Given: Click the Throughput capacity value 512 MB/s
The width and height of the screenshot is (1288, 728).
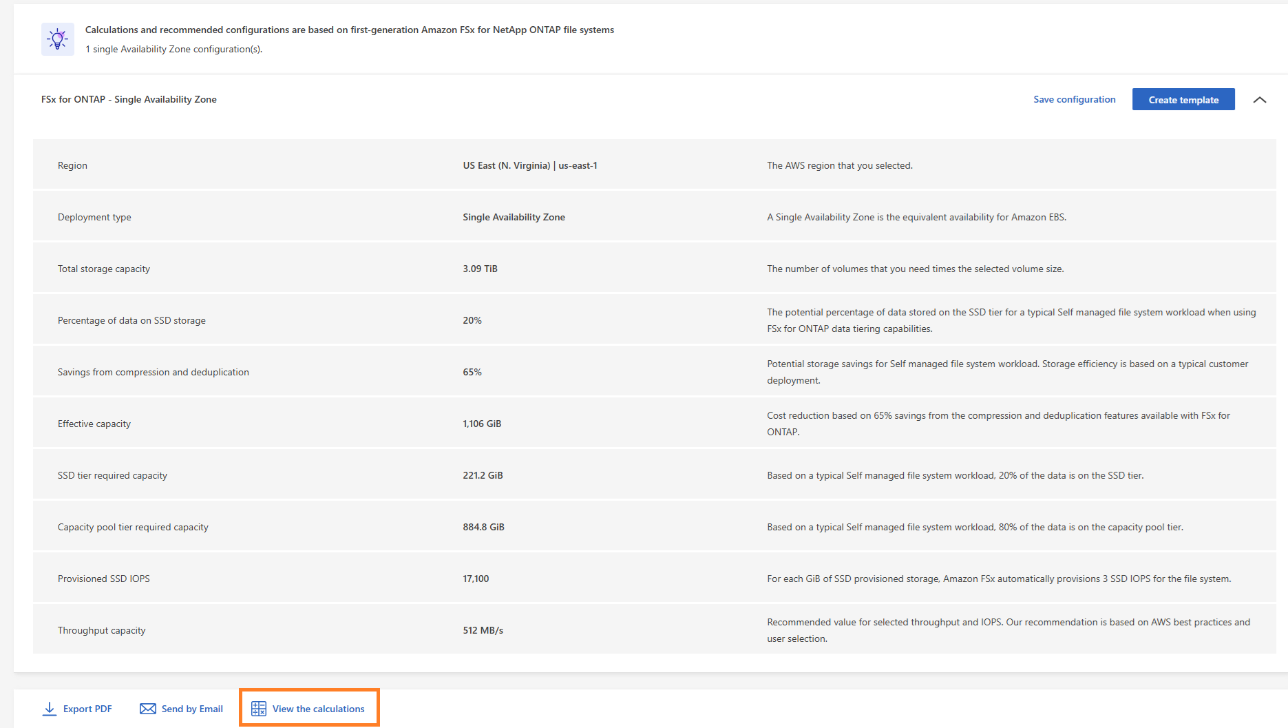Looking at the screenshot, I should pyautogui.click(x=483, y=630).
